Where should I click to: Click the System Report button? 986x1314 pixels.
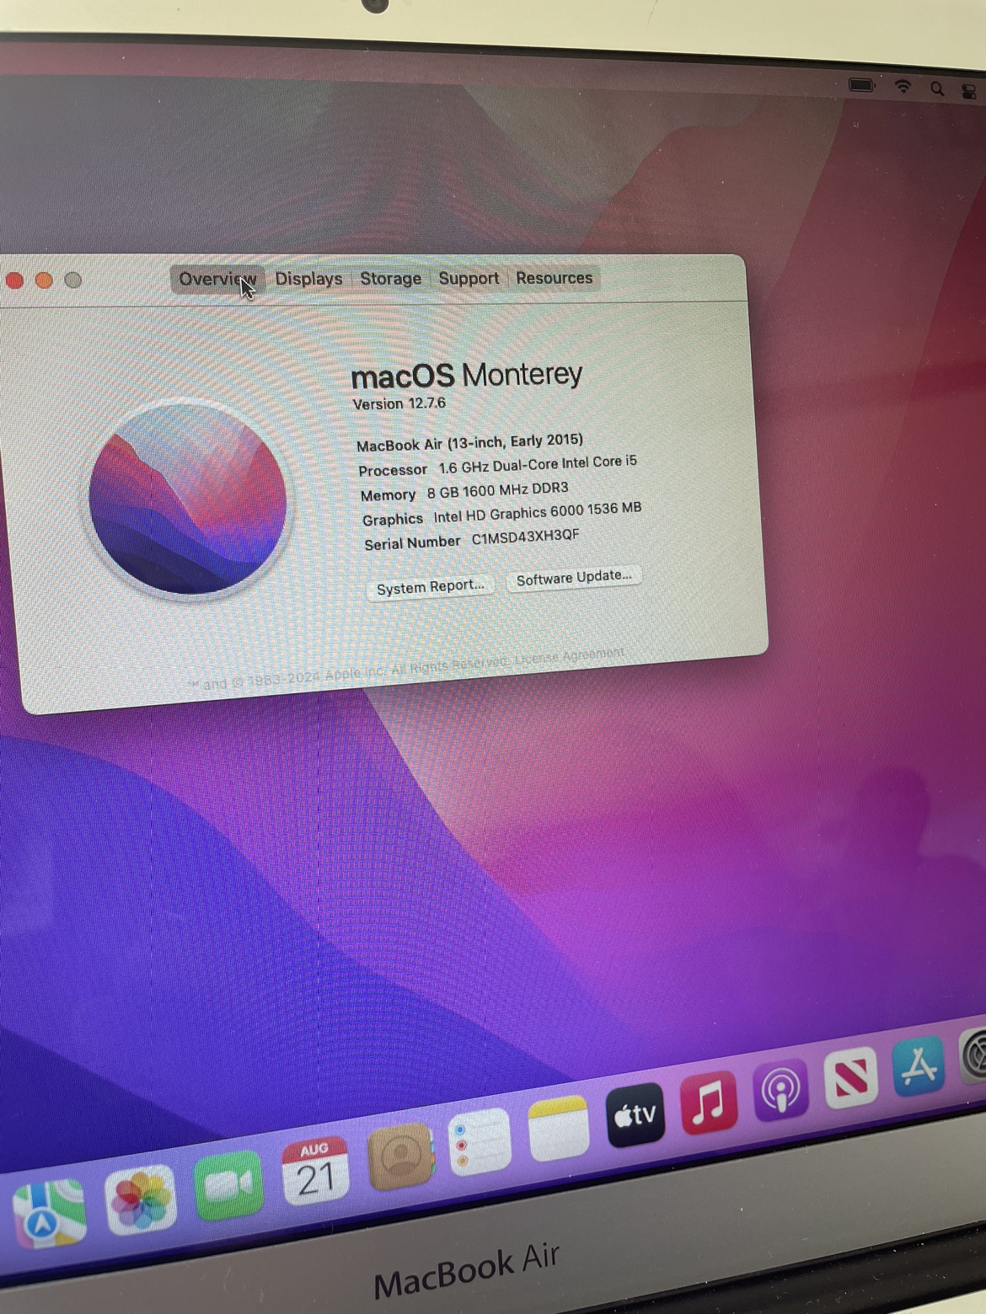coord(430,587)
